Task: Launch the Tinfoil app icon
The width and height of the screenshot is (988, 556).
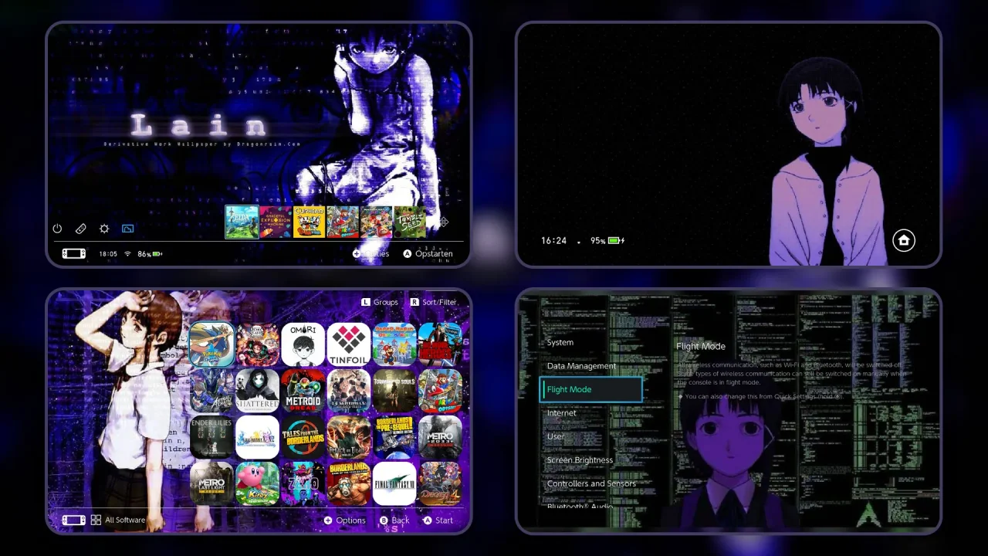Action: pos(349,344)
